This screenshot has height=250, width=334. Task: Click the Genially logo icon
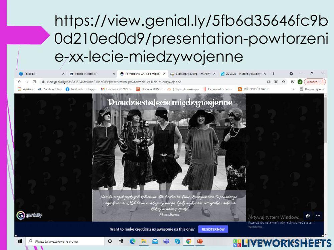pyautogui.click(x=20, y=215)
